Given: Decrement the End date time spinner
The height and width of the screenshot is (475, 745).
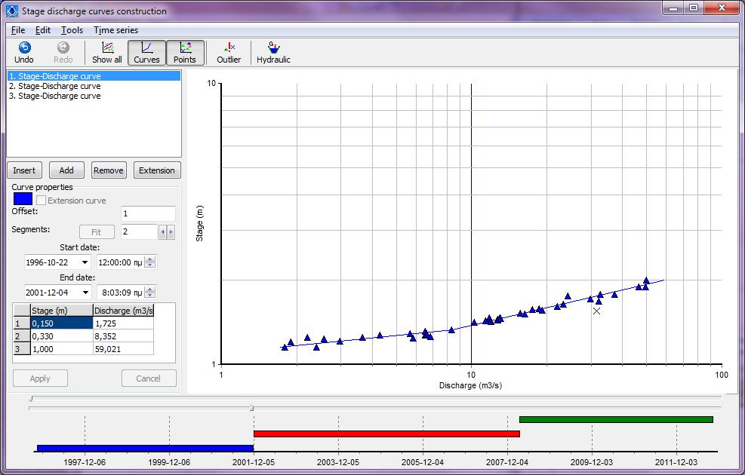Looking at the screenshot, I should click(150, 295).
